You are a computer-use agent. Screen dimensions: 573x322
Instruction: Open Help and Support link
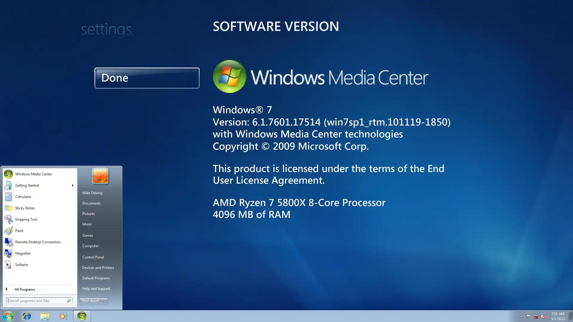(96, 288)
